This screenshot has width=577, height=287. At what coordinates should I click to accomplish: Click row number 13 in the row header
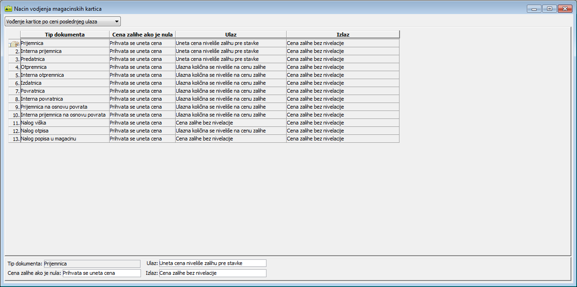pos(15,139)
